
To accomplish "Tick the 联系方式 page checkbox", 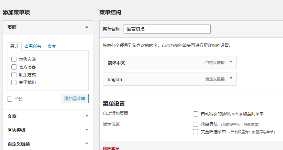I will click(14, 75).
